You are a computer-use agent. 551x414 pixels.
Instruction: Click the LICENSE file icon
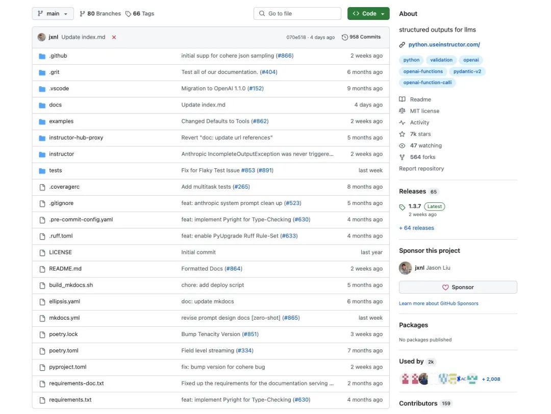[42, 252]
